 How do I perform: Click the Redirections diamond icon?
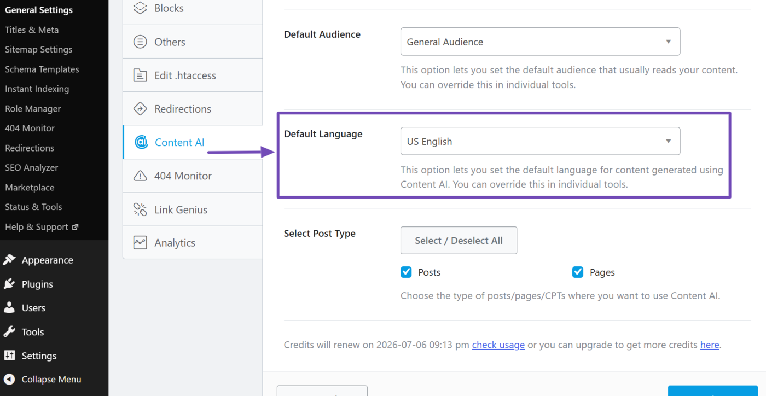click(x=140, y=109)
